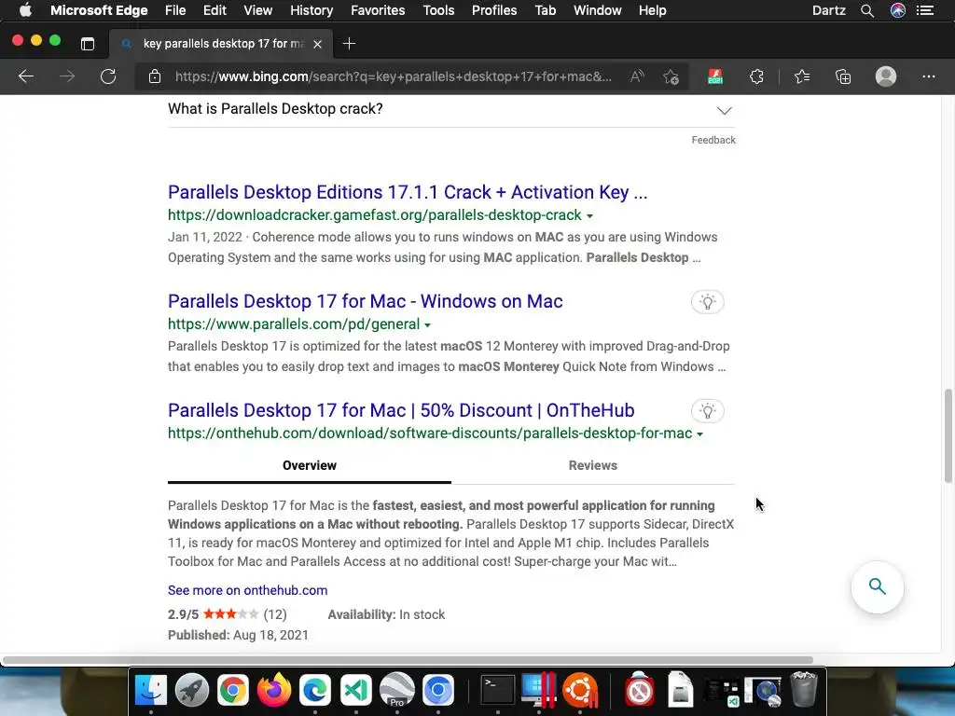
Task: Expand What is Parallels Desktop crack question
Action: (451, 110)
